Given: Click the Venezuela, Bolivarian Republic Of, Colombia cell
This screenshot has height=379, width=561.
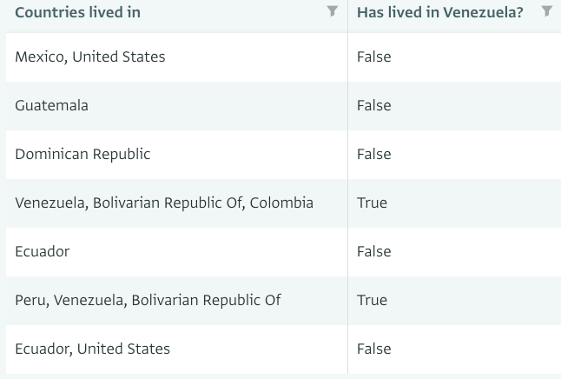Looking at the screenshot, I should [x=177, y=203].
